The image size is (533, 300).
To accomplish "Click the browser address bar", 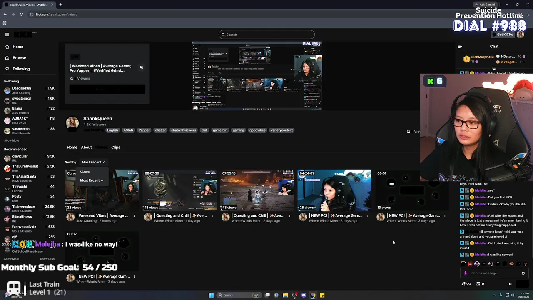I will [x=250, y=14].
